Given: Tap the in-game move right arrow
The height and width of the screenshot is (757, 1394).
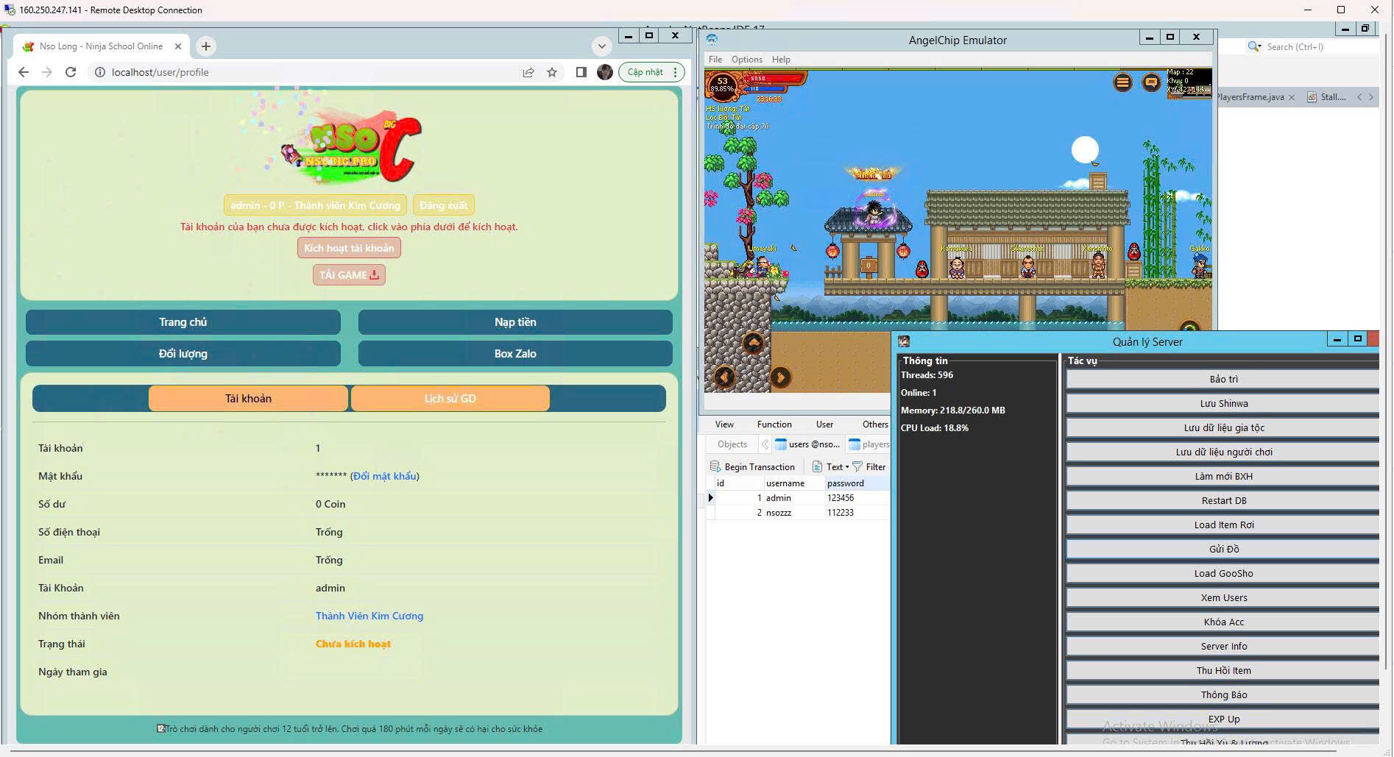Looking at the screenshot, I should pyautogui.click(x=780, y=377).
